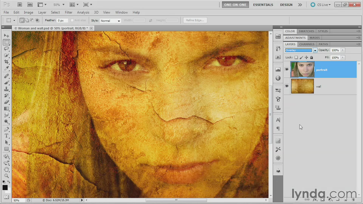Swap foreground and background colors icon

click(9, 182)
